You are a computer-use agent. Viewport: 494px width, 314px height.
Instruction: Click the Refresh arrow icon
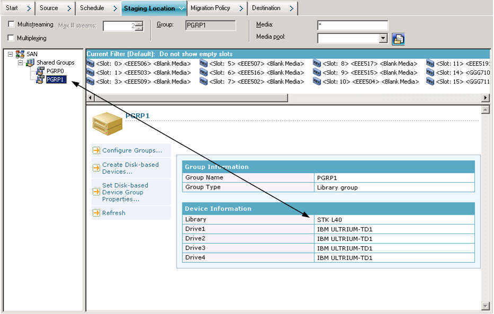click(x=96, y=213)
